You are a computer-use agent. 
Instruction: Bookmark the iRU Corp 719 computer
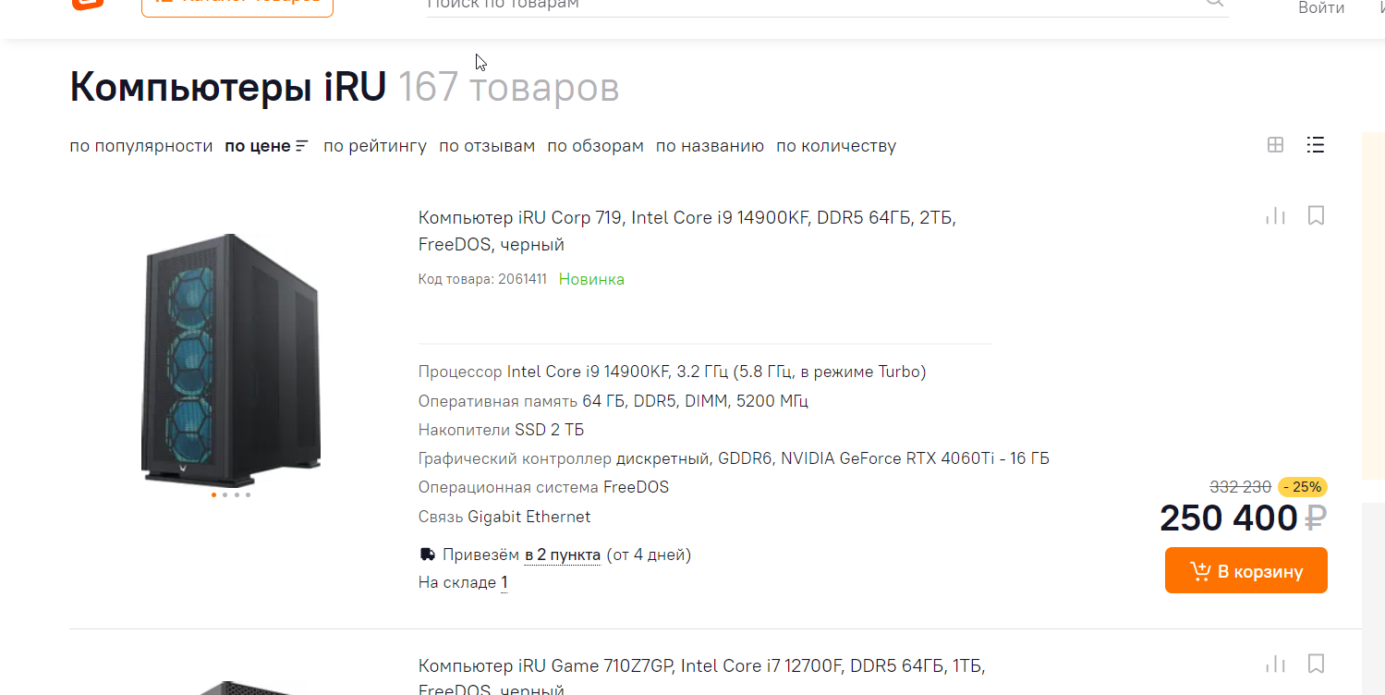[1317, 216]
